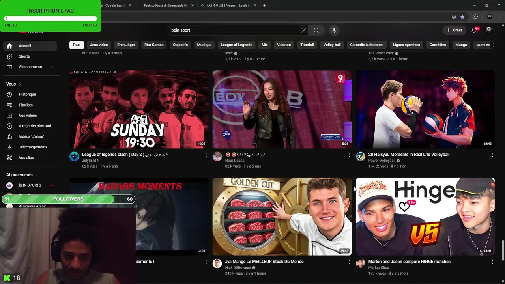505x284 pixels.
Task: Switch to Fantasy Football Gameweek tab
Action: tap(165, 6)
